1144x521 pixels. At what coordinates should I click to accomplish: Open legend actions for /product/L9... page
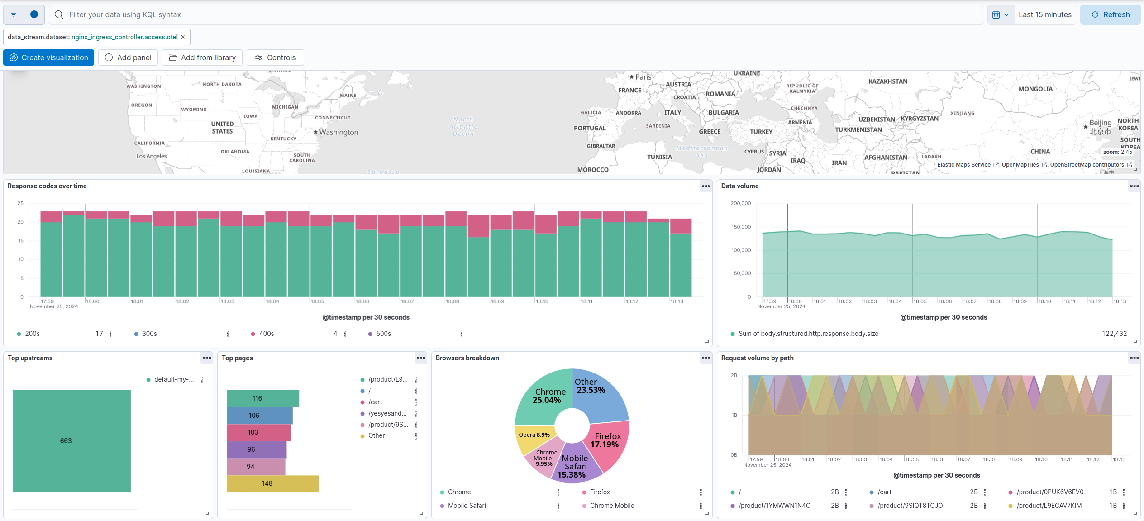click(x=416, y=380)
